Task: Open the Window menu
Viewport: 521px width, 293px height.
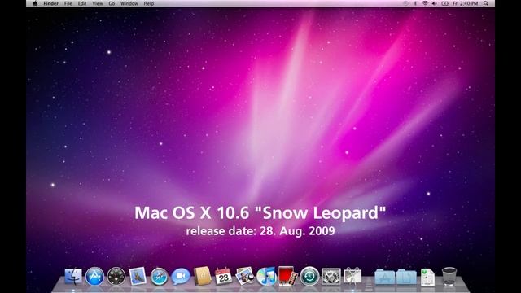Action: tap(129, 3)
